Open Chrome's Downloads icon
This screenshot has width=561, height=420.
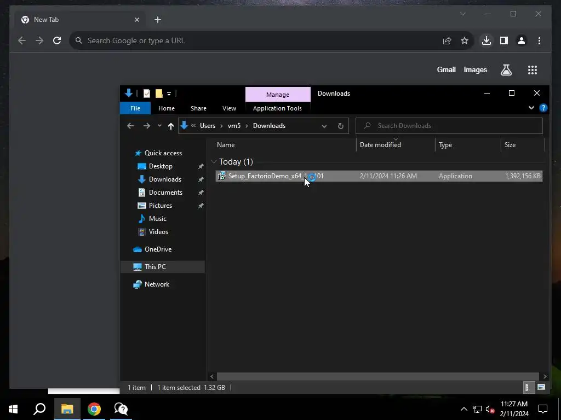pos(486,40)
